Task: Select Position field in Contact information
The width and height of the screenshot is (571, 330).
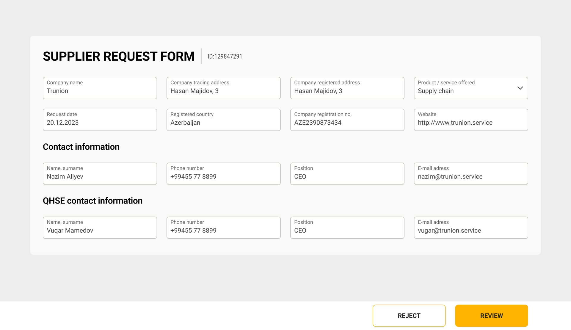Action: coord(347,174)
